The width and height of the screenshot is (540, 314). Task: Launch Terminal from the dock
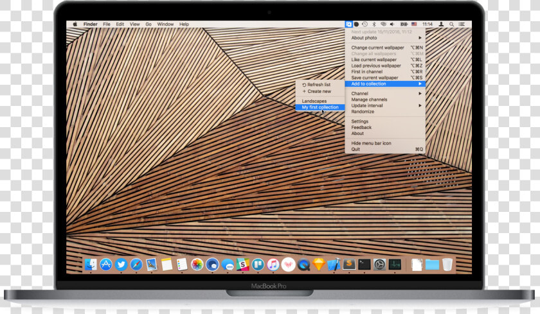pos(364,265)
